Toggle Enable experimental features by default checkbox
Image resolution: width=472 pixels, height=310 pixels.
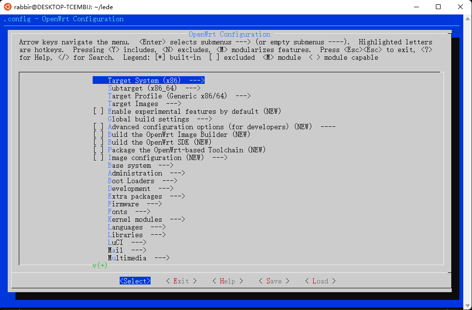coord(98,111)
